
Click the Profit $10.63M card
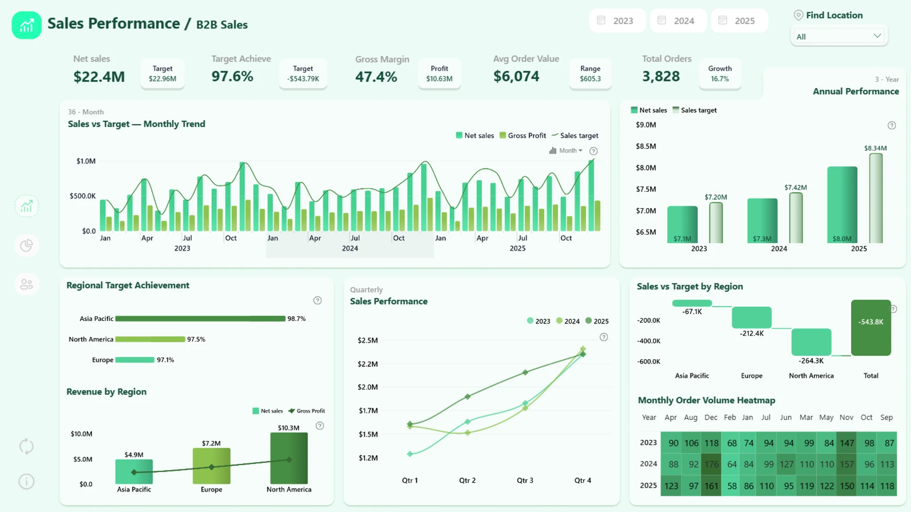click(x=439, y=73)
